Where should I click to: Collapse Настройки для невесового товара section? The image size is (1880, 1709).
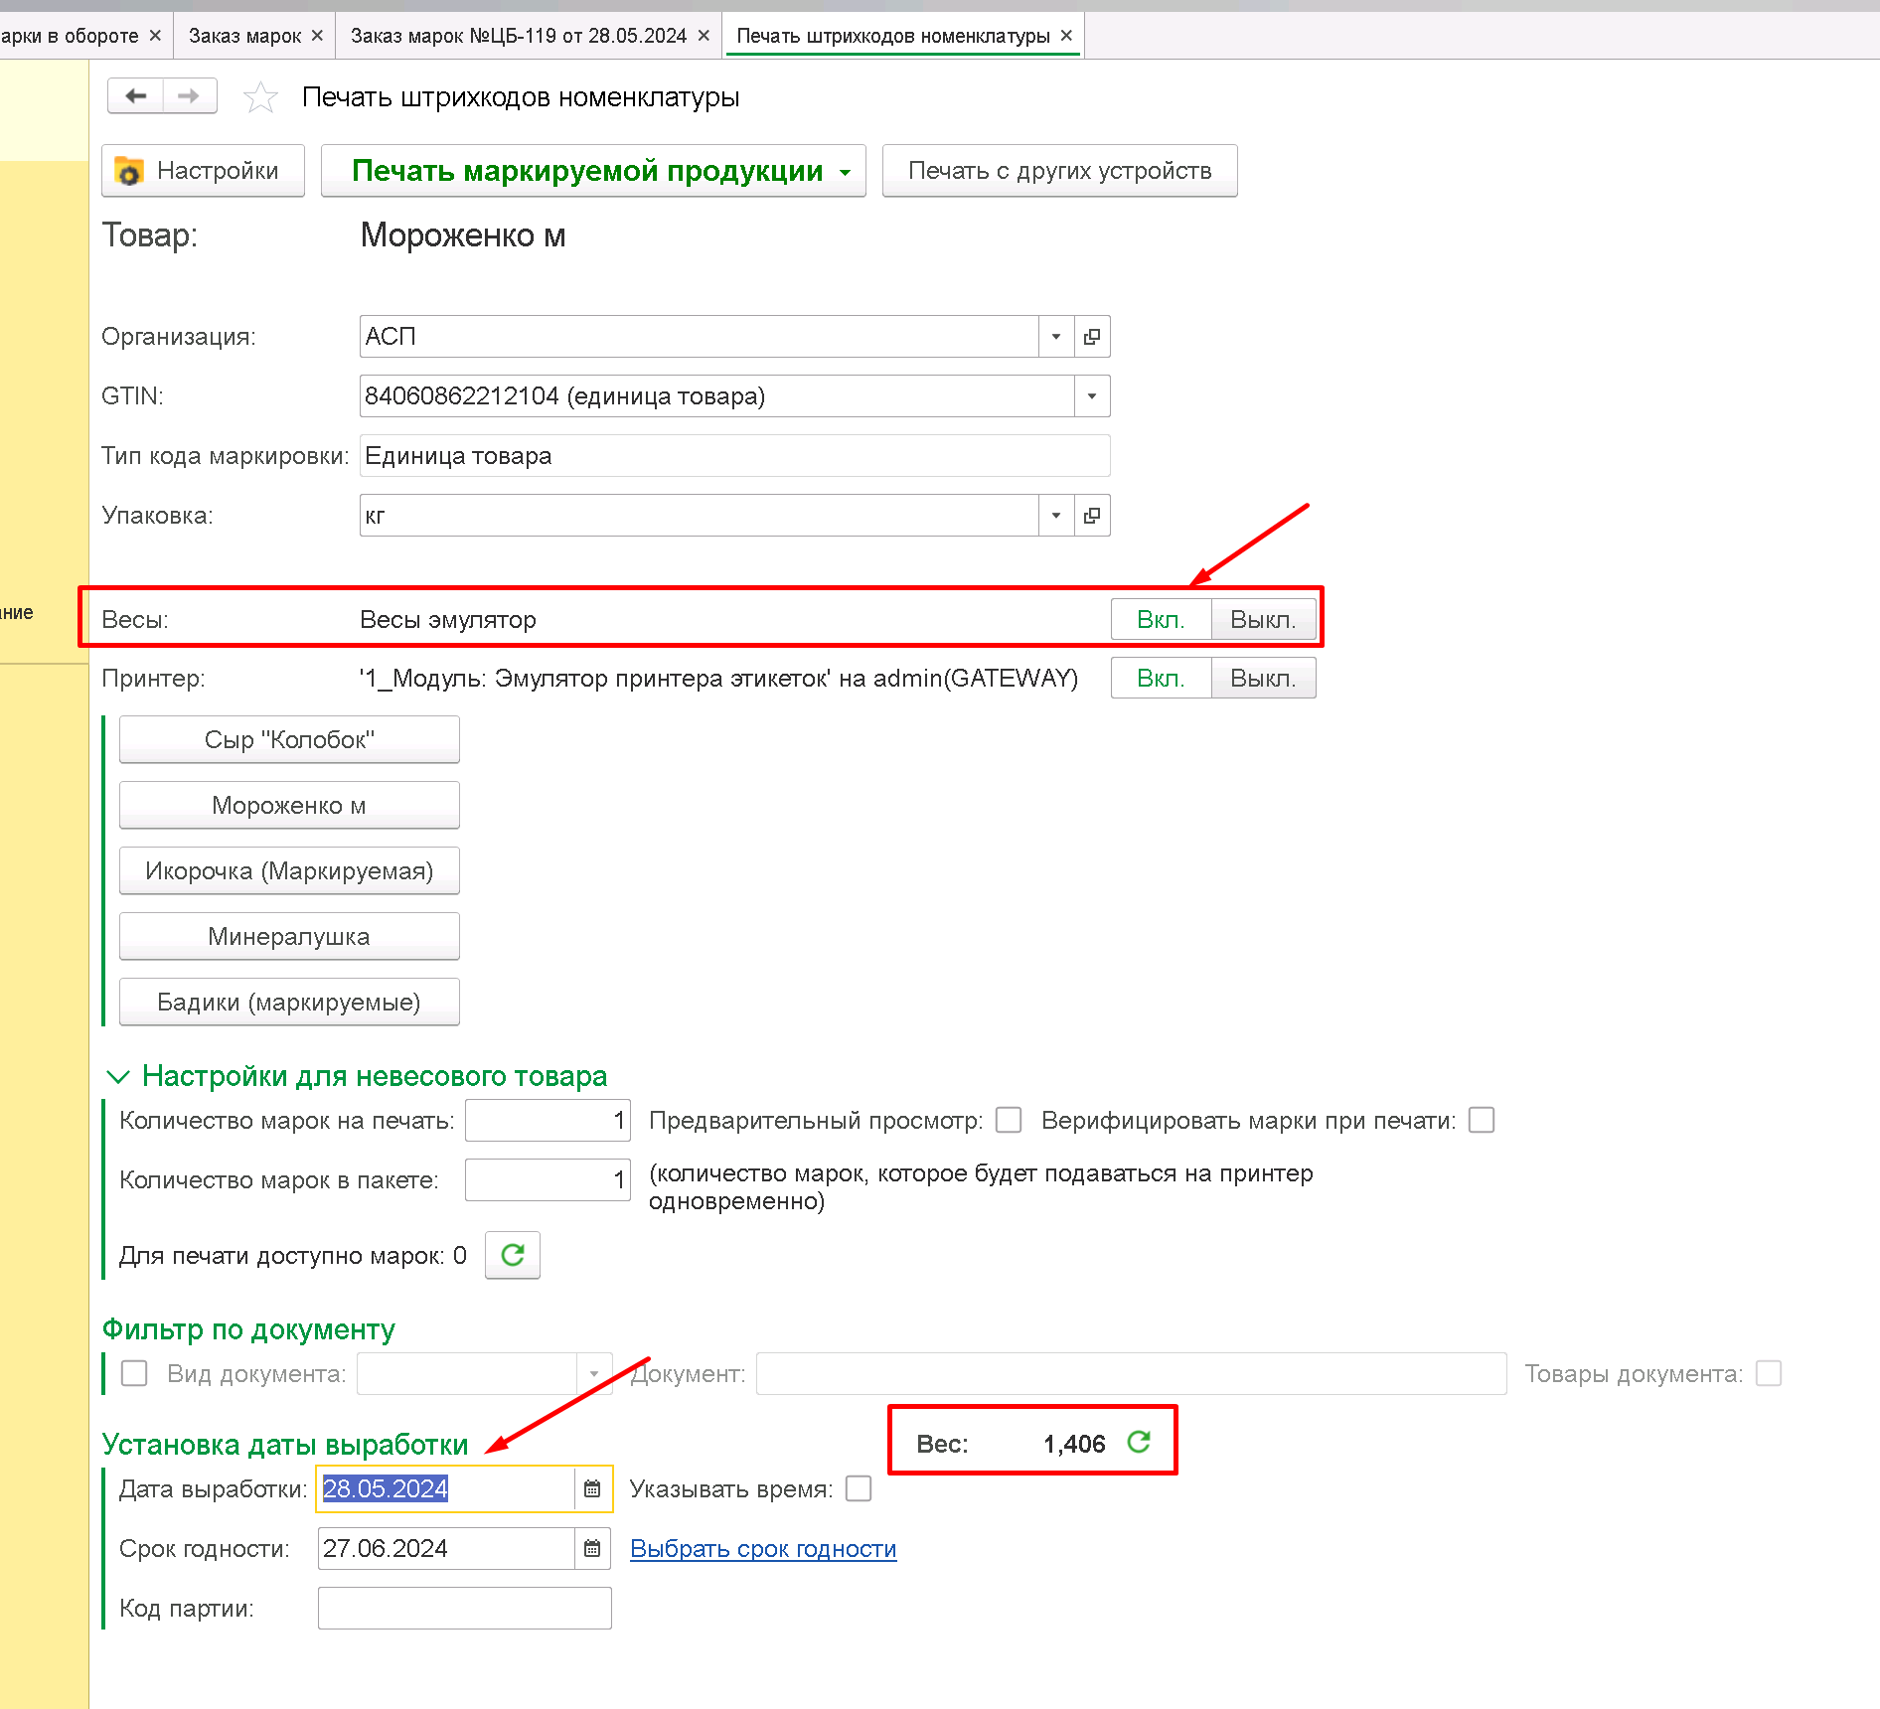(x=118, y=1076)
